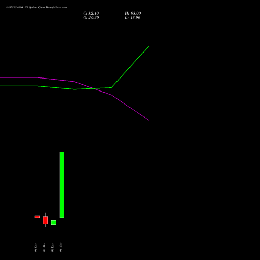Select the close price value 'C: 82.10'
Image resolution: width=260 pixels, height=260 pixels.
pyautogui.click(x=91, y=14)
